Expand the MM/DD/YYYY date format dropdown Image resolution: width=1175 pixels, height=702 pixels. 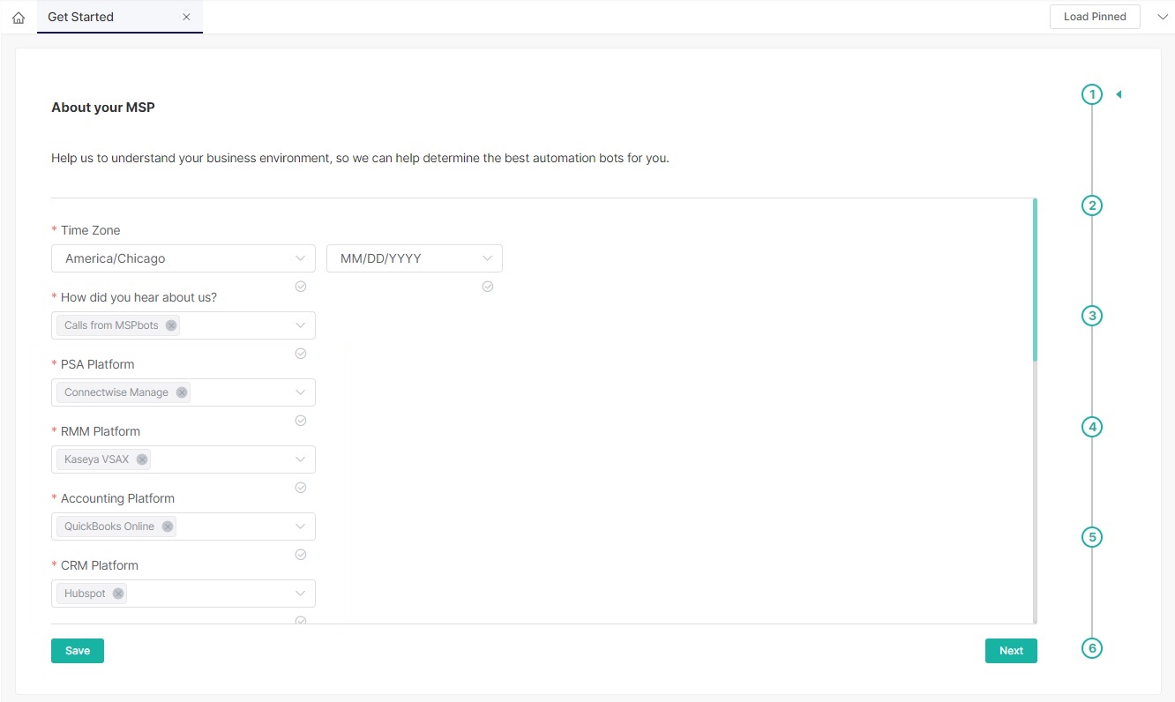click(415, 258)
